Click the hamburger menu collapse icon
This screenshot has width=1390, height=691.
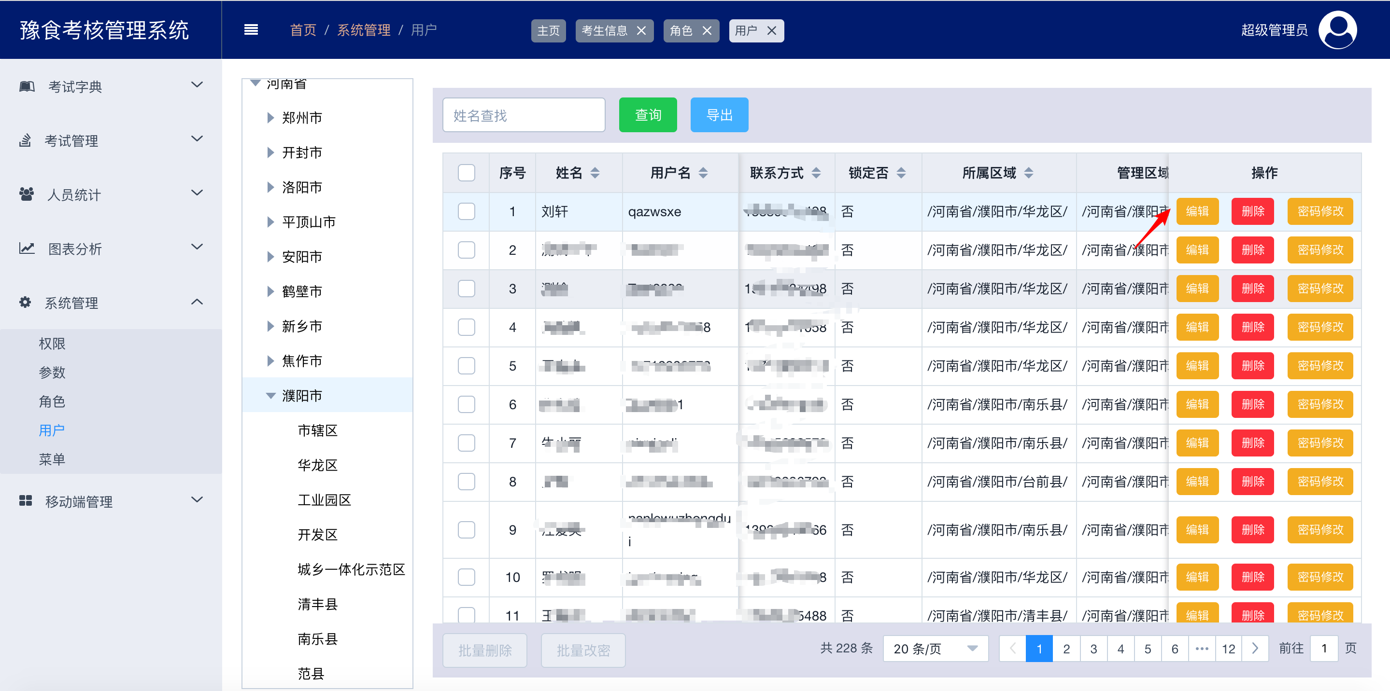coord(251,29)
